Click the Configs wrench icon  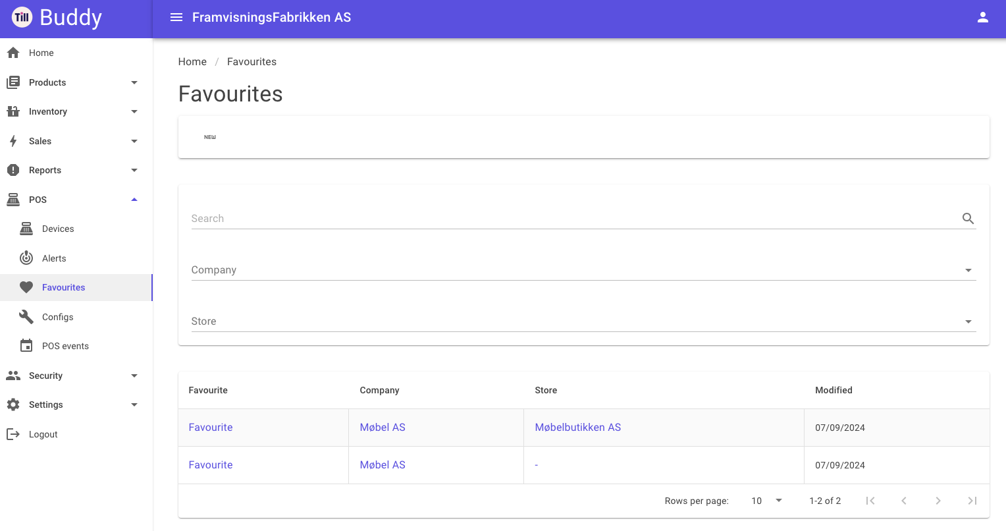pos(26,317)
